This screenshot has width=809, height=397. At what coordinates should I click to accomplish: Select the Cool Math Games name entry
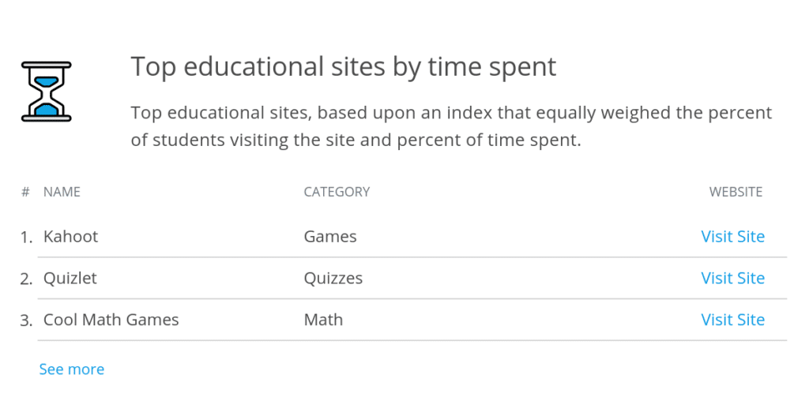111,320
